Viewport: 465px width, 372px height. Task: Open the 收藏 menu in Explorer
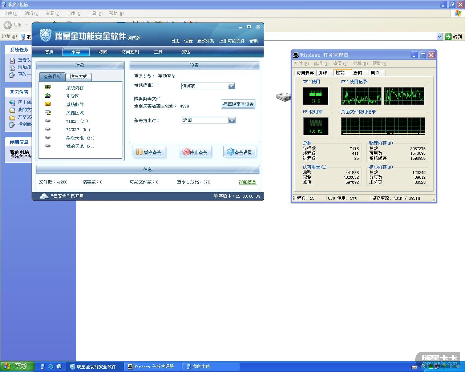[74, 13]
